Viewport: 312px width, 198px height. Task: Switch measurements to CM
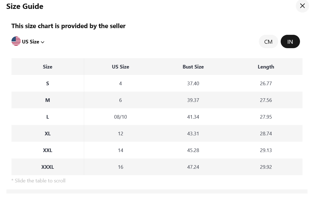[268, 41]
